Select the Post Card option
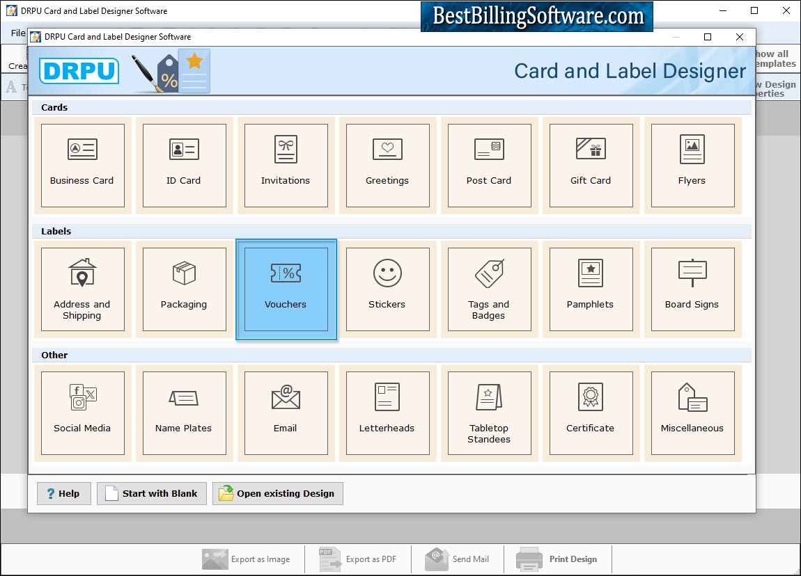The image size is (801, 576). 490,166
